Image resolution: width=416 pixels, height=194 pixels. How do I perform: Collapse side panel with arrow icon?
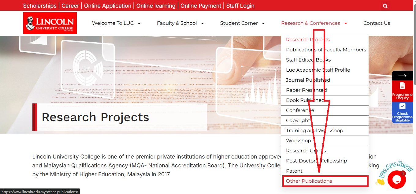(x=402, y=76)
